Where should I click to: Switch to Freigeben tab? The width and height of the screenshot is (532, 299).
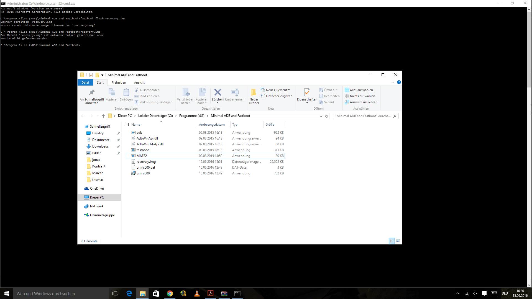(x=119, y=83)
